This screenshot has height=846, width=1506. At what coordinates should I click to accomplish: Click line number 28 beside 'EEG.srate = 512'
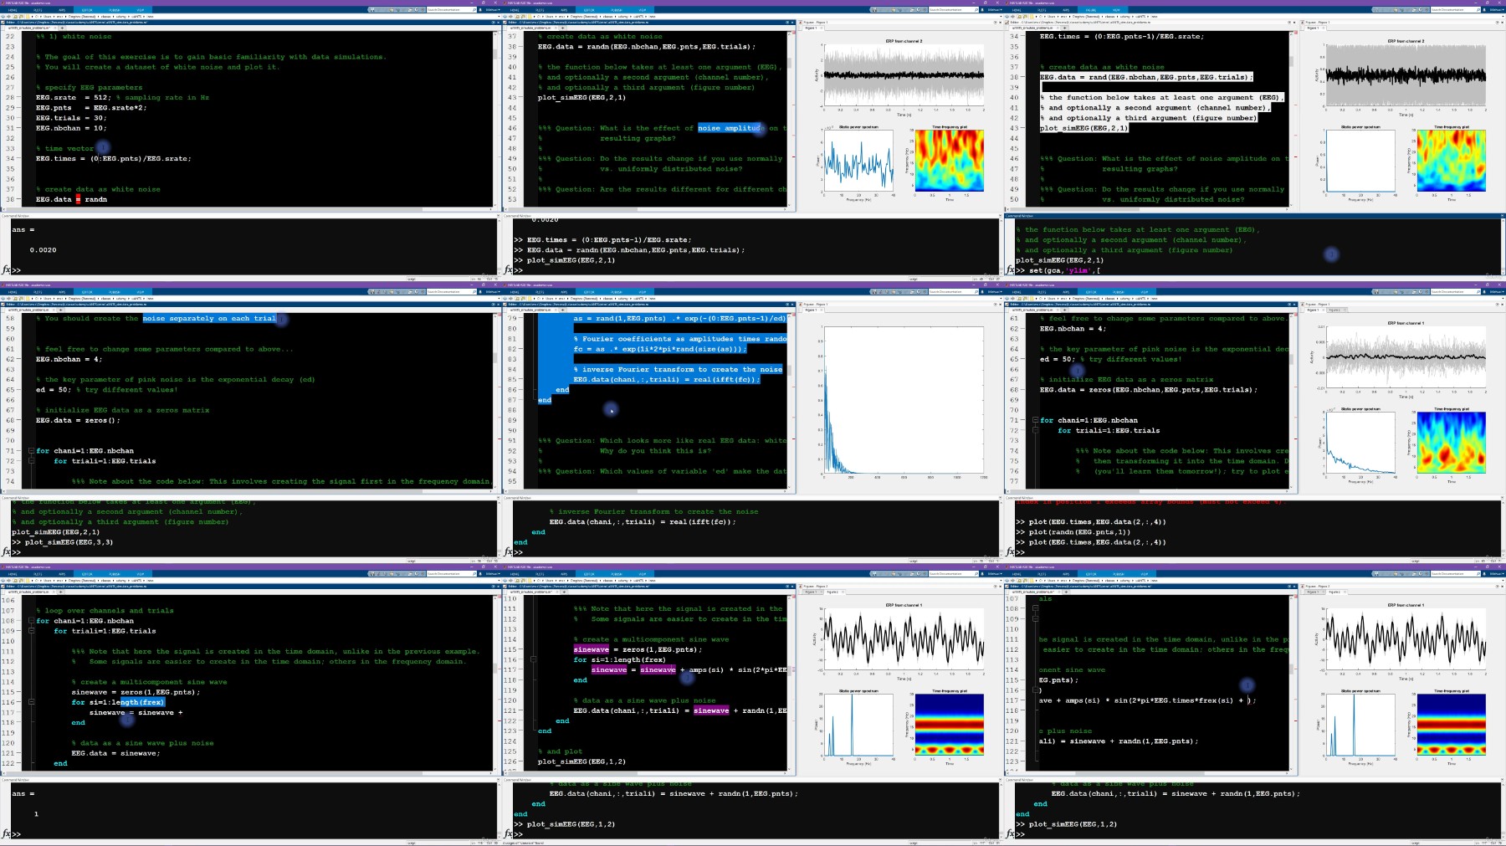click(x=10, y=97)
